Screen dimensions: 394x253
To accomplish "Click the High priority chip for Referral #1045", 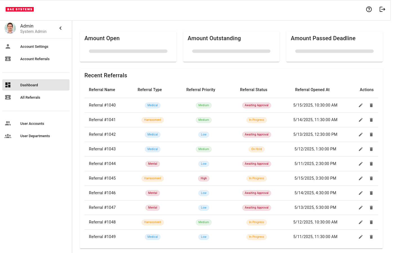I will point(204,179).
